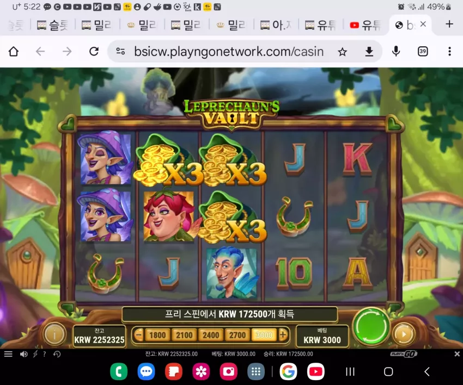Image resolution: width=463 pixels, height=385 pixels.
Task: Open the Google app
Action: 288,371
